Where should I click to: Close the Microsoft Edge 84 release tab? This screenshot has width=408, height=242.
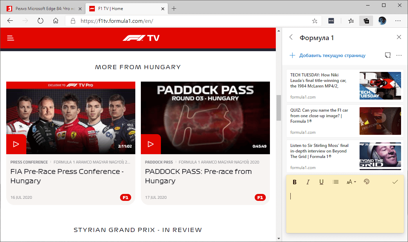coord(80,9)
